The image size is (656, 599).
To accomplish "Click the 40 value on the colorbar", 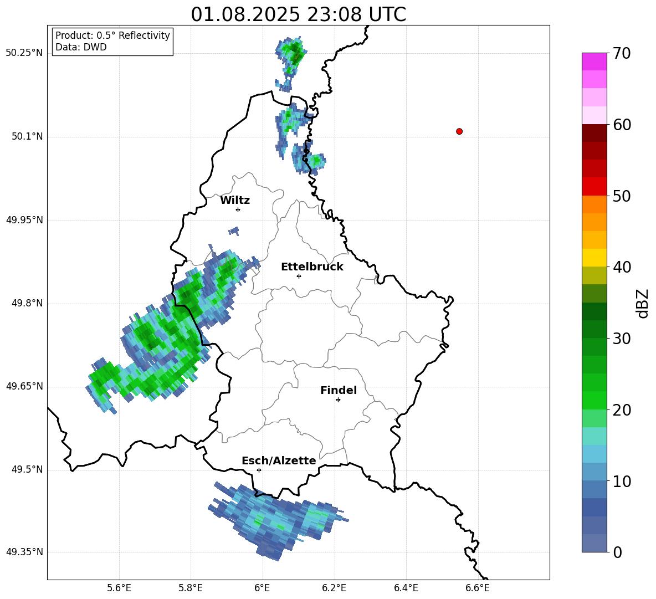I will (x=622, y=267).
